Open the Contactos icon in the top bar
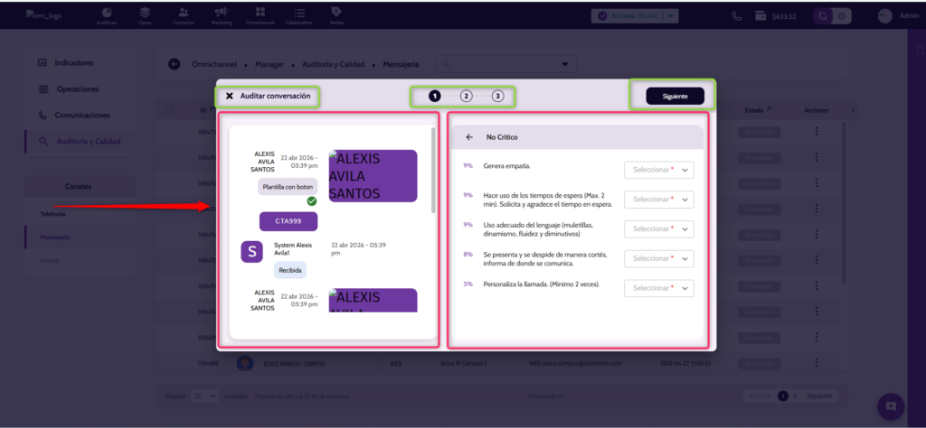 184,15
